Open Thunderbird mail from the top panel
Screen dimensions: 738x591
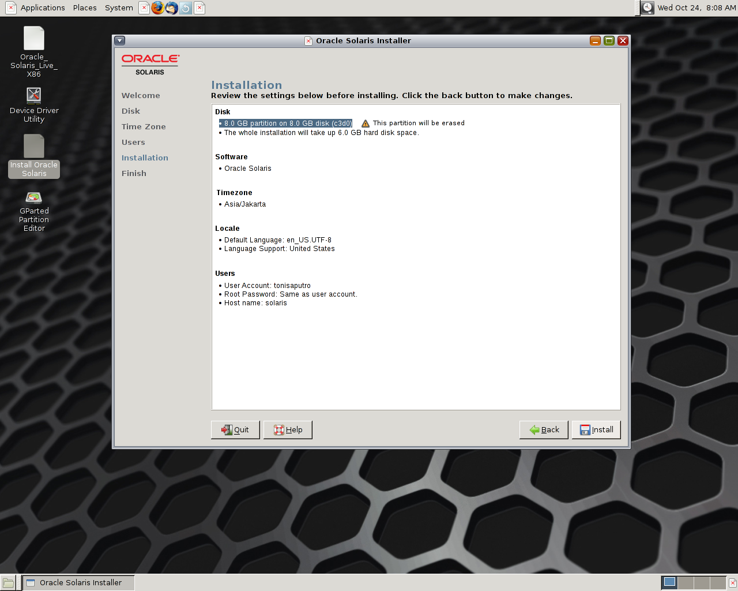[172, 8]
